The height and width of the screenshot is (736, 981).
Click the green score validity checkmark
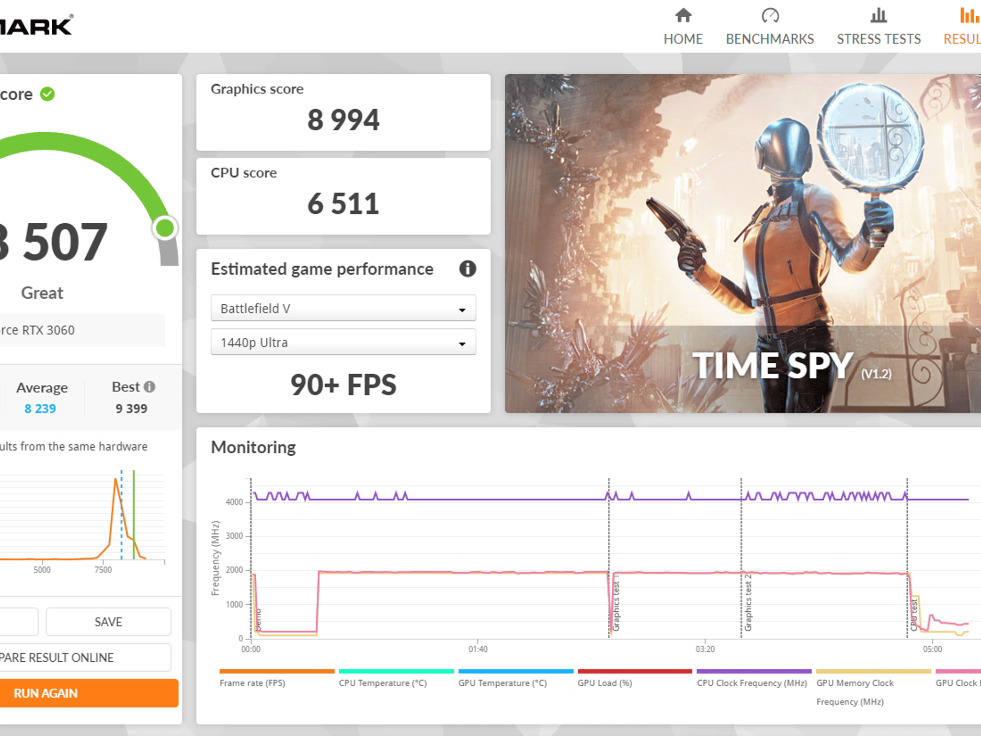(47, 94)
